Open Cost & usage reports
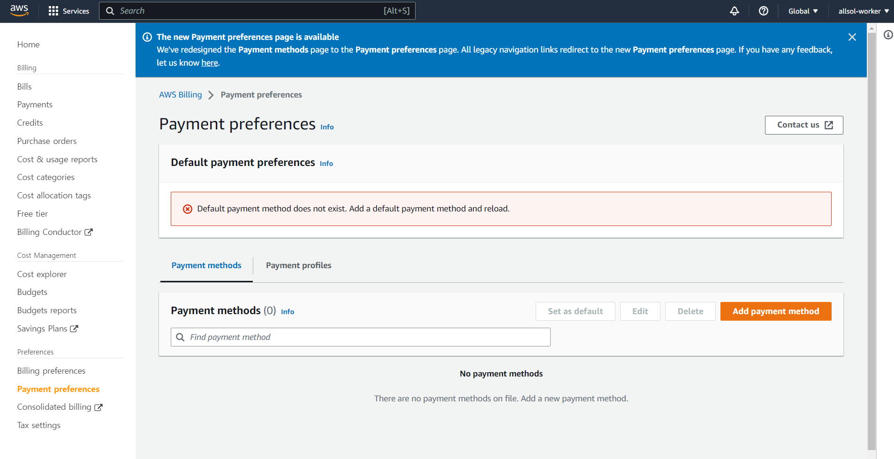 [57, 159]
